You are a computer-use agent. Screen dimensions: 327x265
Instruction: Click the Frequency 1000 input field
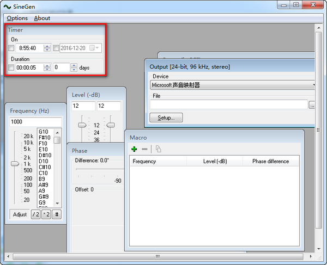click(x=35, y=122)
